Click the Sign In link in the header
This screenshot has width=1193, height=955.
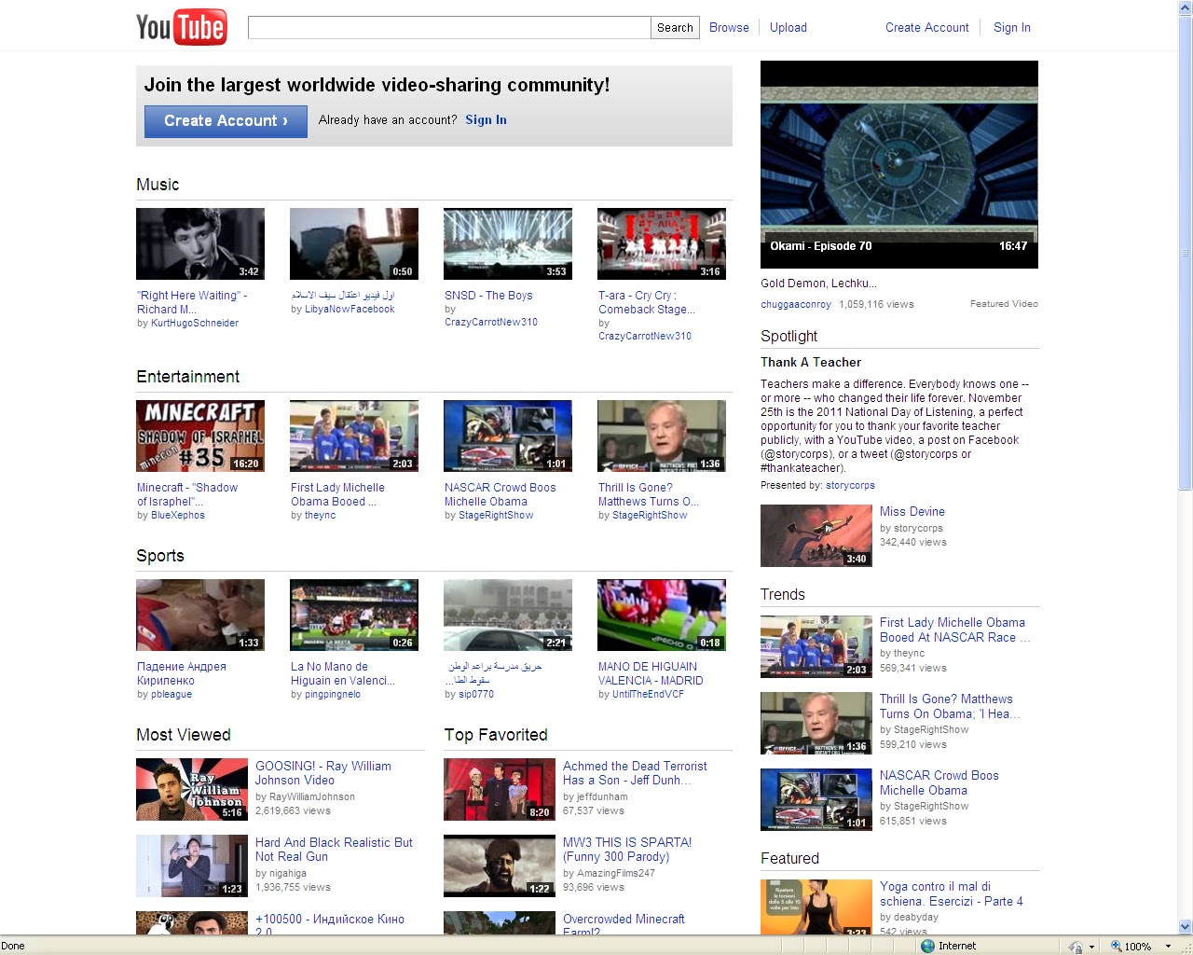click(1011, 27)
